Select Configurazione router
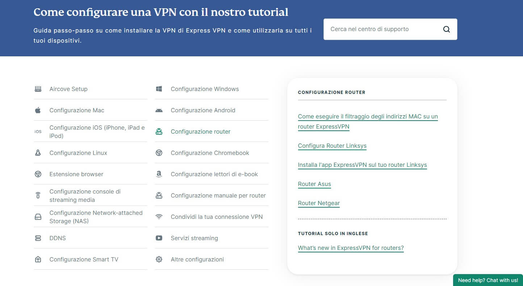 click(x=201, y=131)
